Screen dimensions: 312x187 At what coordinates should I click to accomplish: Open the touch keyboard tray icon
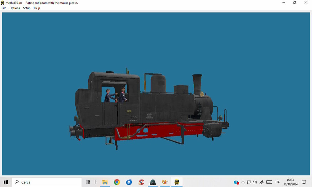(x=269, y=182)
